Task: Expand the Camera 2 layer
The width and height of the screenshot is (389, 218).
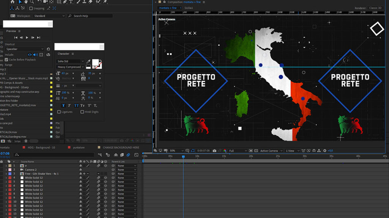Action: pos(6,170)
